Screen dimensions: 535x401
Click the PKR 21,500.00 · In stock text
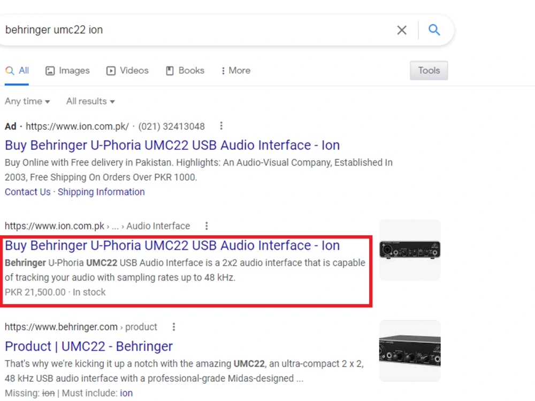(x=55, y=292)
